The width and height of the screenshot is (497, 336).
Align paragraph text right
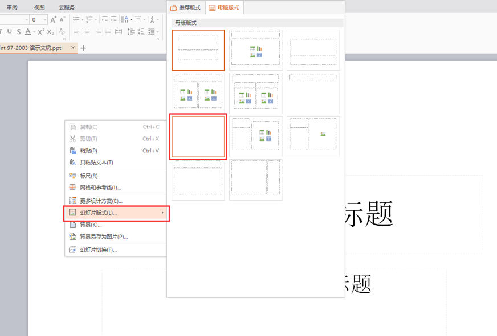[98, 32]
